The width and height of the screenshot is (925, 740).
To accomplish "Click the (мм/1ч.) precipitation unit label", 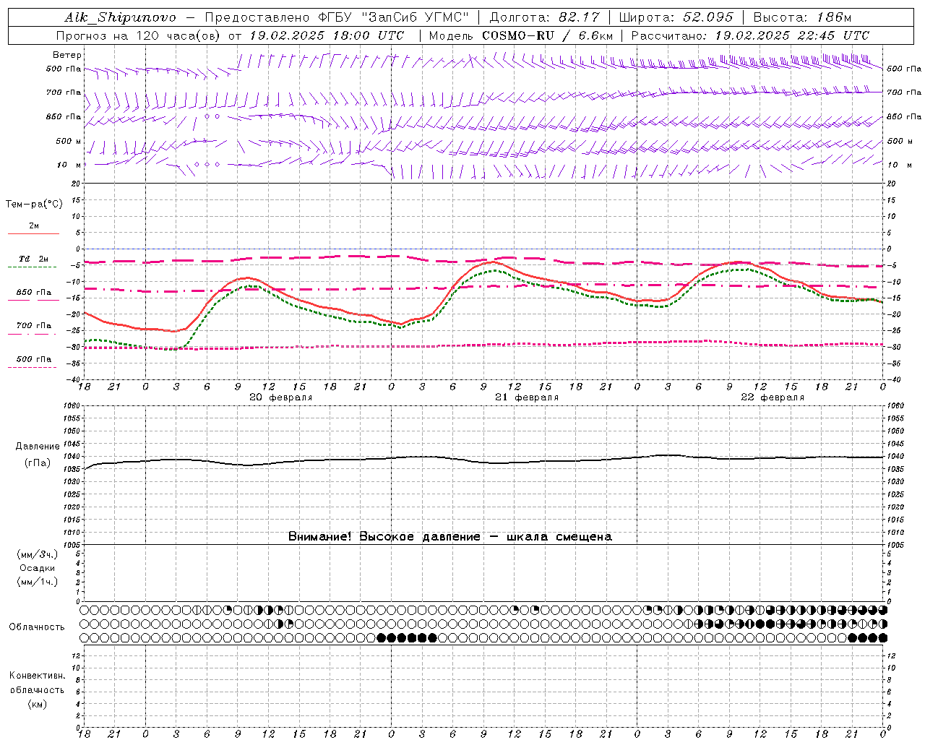I will (38, 582).
